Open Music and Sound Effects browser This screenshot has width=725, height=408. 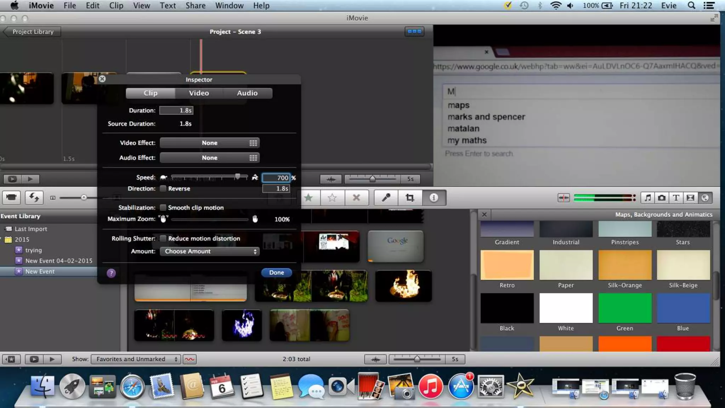[647, 198]
